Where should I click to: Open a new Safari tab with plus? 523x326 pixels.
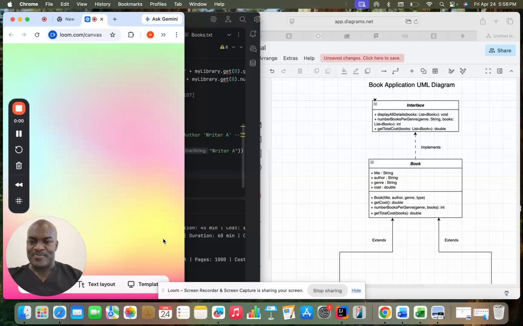(496, 21)
